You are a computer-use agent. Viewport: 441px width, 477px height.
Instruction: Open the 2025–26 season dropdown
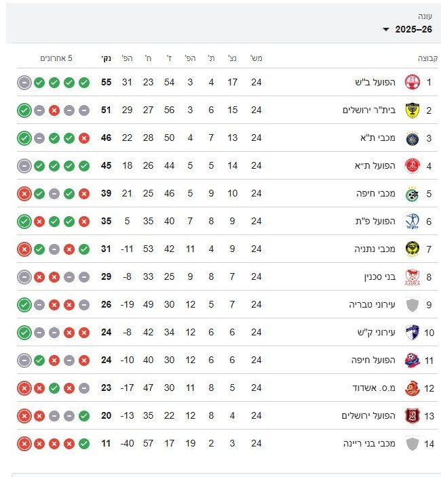pyautogui.click(x=407, y=29)
